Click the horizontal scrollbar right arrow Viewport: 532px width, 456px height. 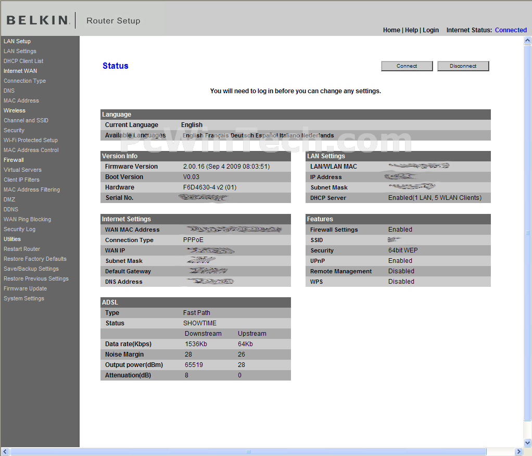[x=518, y=452]
